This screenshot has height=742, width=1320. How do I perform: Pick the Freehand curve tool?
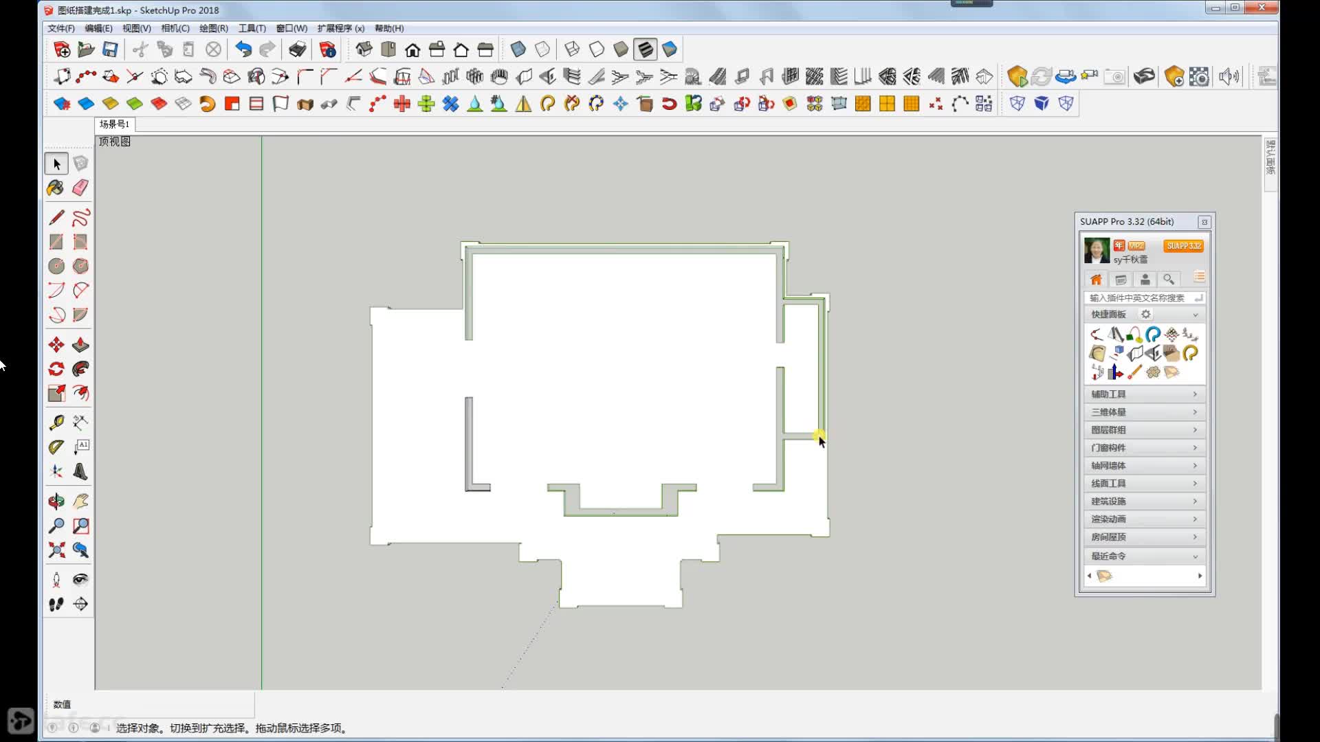(80, 218)
